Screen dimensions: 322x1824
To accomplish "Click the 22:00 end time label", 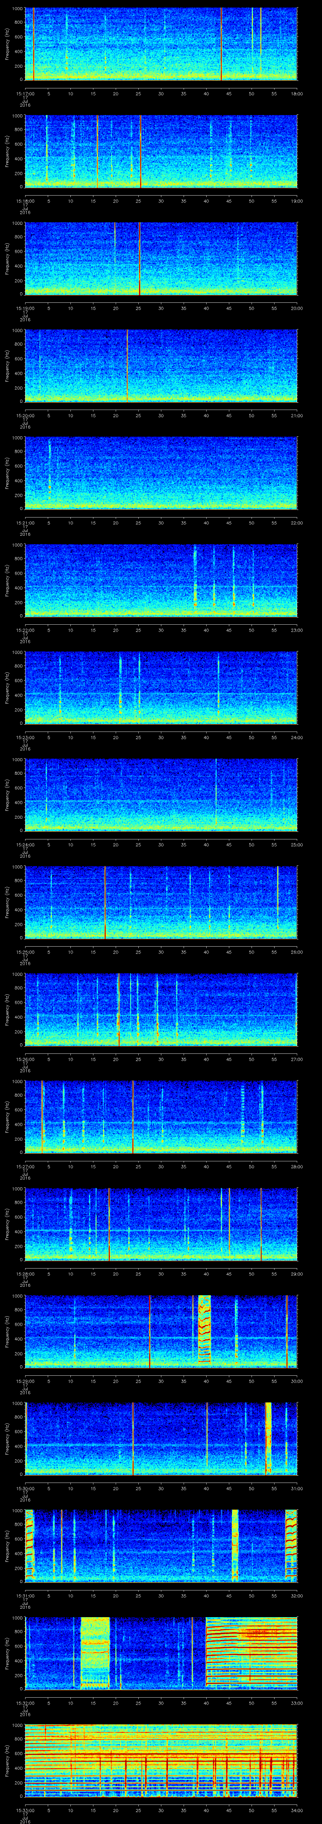I will click(x=297, y=522).
